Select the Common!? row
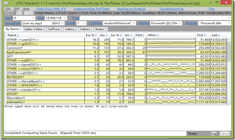The width and height of the screenshot is (235, 140). (x=116, y=48)
